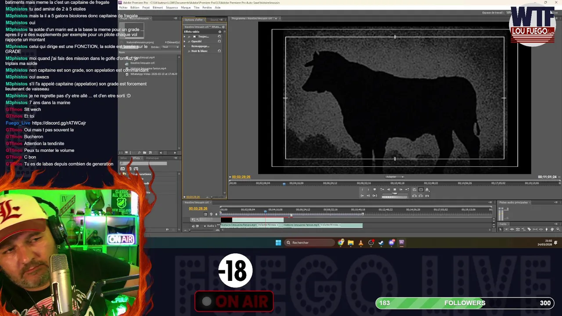Screen dimensions: 562x316
Task: Open the Fenêtre menu
Action: (x=207, y=7)
